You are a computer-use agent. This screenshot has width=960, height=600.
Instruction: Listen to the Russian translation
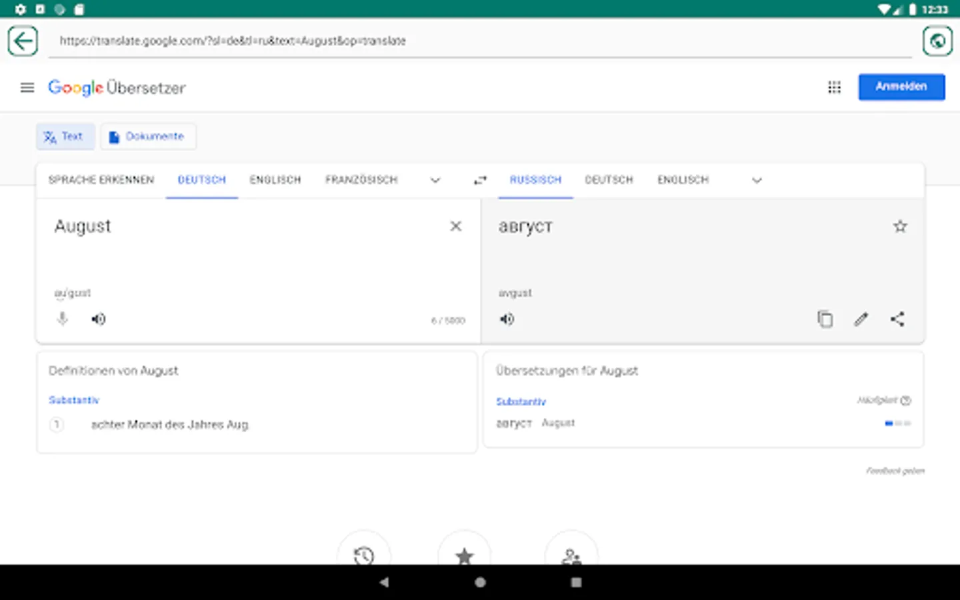[507, 319]
